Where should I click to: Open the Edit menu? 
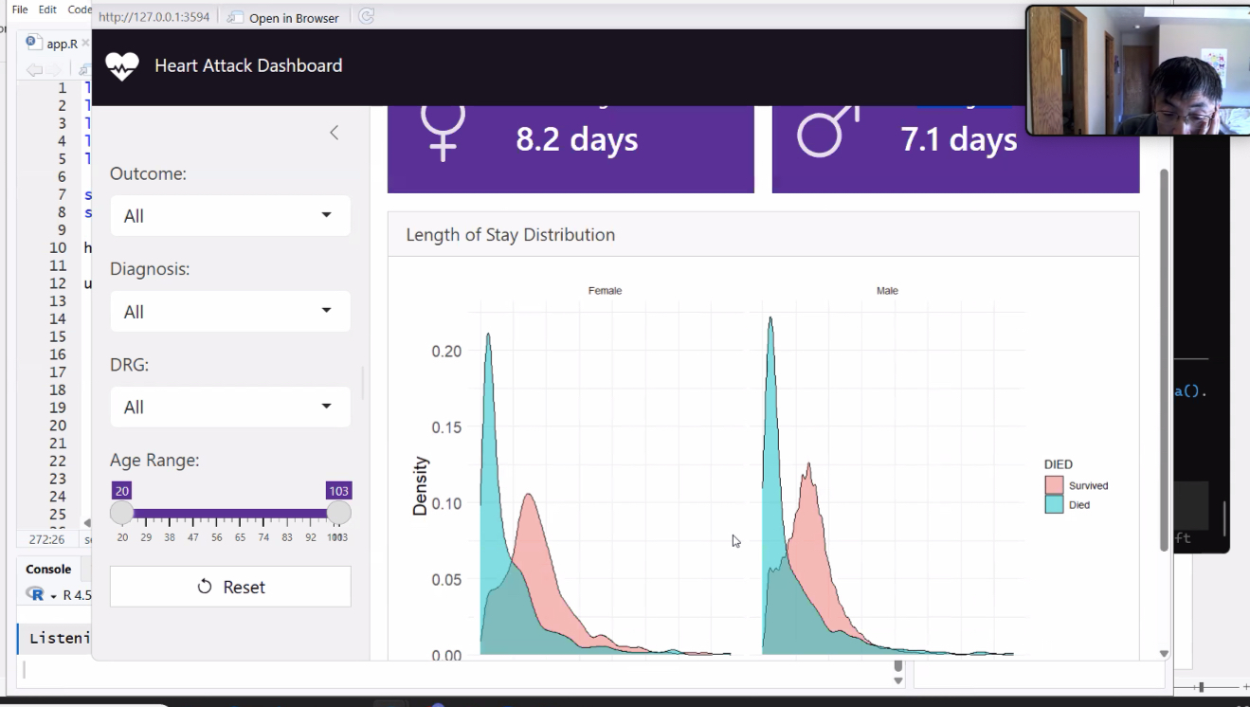coord(47,9)
